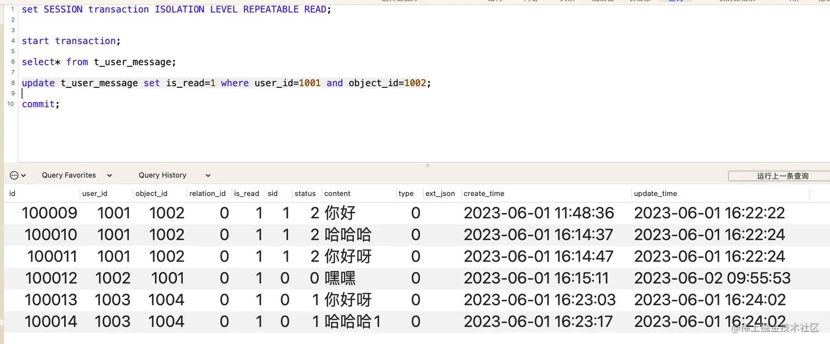
Task: Select the id cell 100014
Action: click(51, 321)
